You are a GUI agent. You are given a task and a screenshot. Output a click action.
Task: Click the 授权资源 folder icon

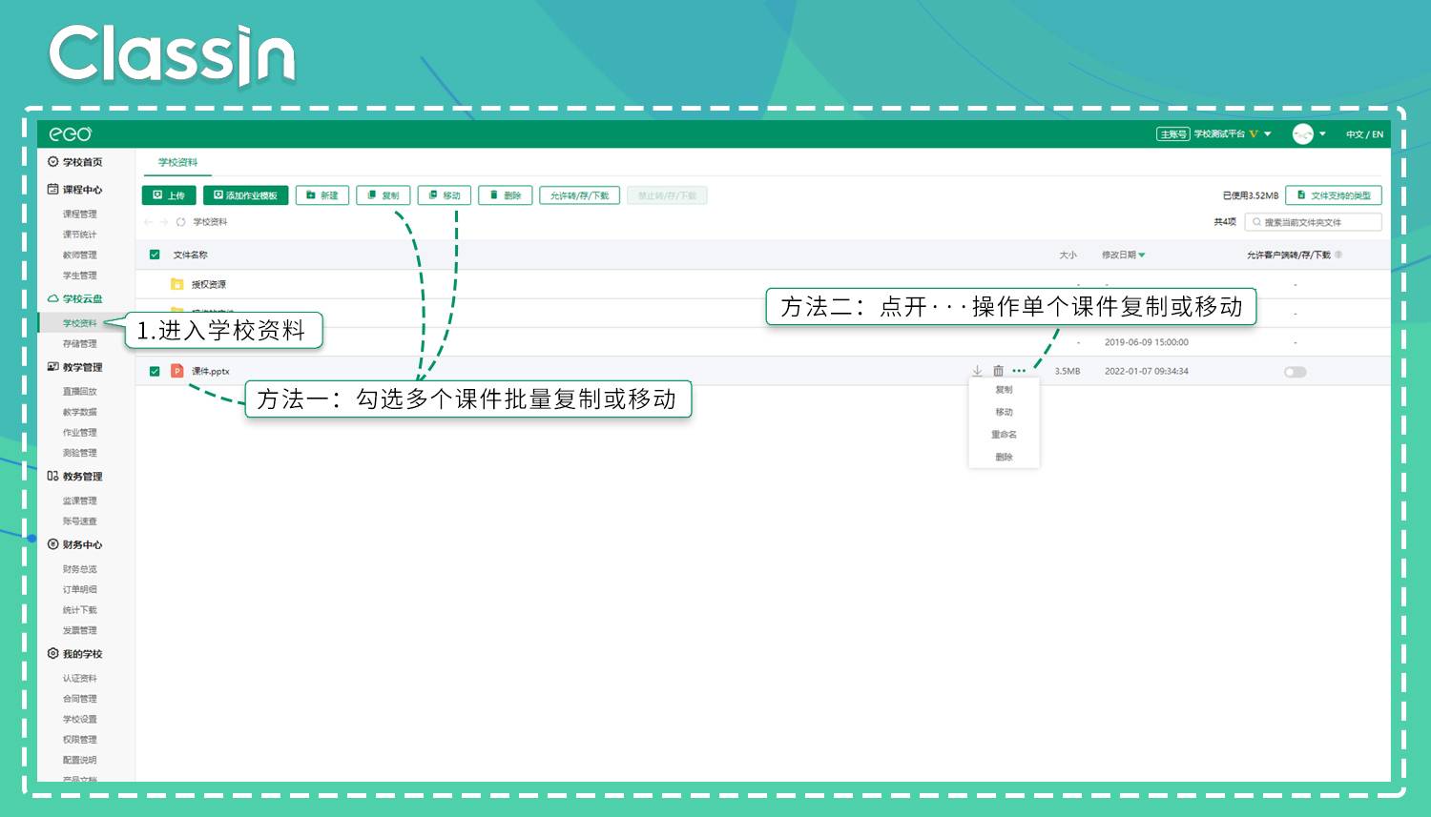(176, 284)
